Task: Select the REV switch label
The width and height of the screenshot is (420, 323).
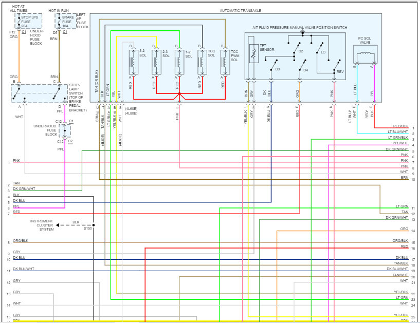Action: pyautogui.click(x=340, y=72)
